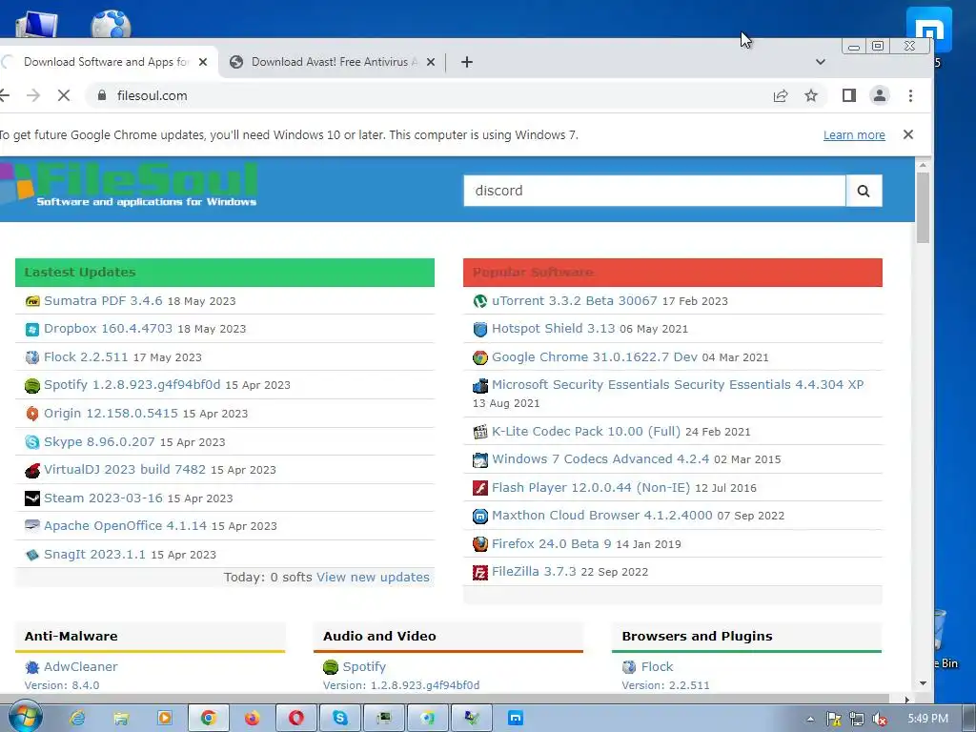Click the Steam icon in the list
976x732 pixels.
click(x=32, y=498)
